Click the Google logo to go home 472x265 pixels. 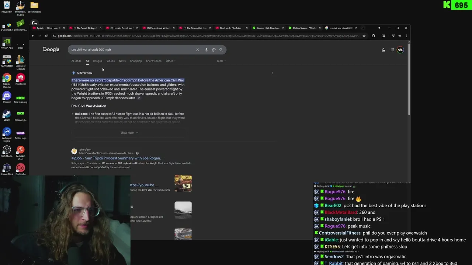tap(51, 49)
